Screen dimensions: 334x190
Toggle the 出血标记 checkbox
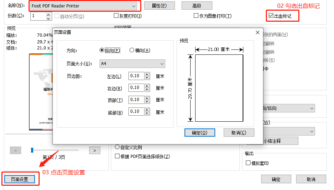(x=271, y=16)
